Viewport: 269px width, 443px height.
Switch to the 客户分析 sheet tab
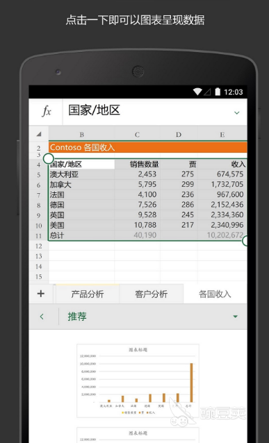pyautogui.click(x=152, y=294)
